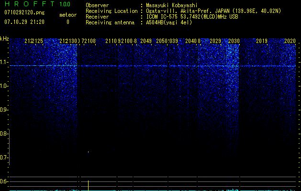Viewport: 301px width, 191px height.
Task: Click the 1.0 frequency axis label
Action: pos(4,86)
